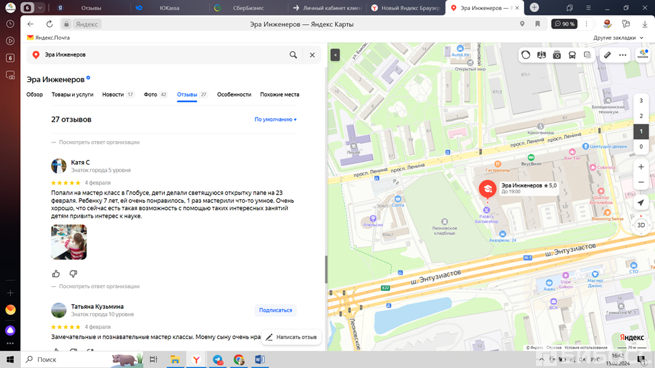Open Яндекс.Почта bookmark
655x368 pixels.
click(x=48, y=38)
